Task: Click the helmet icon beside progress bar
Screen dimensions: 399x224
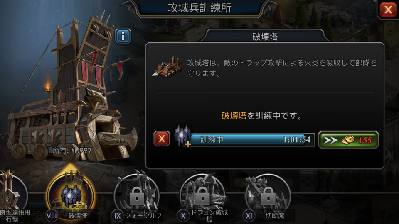Action: 182,136
